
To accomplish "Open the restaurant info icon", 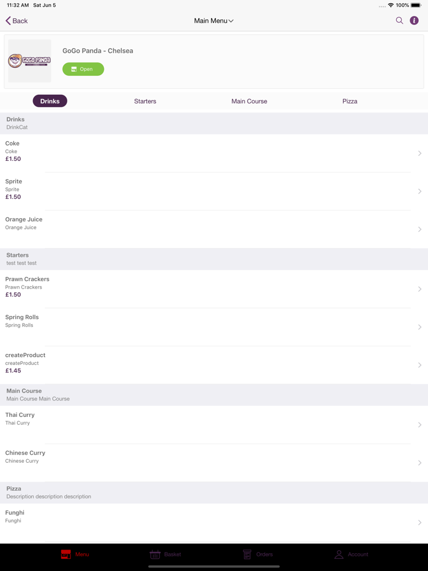I will pyautogui.click(x=414, y=21).
